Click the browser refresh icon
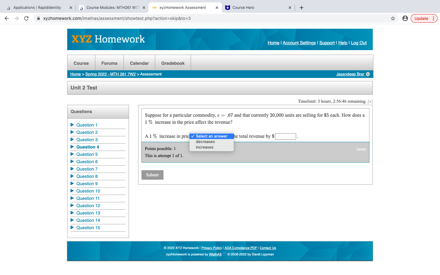 coord(26,18)
